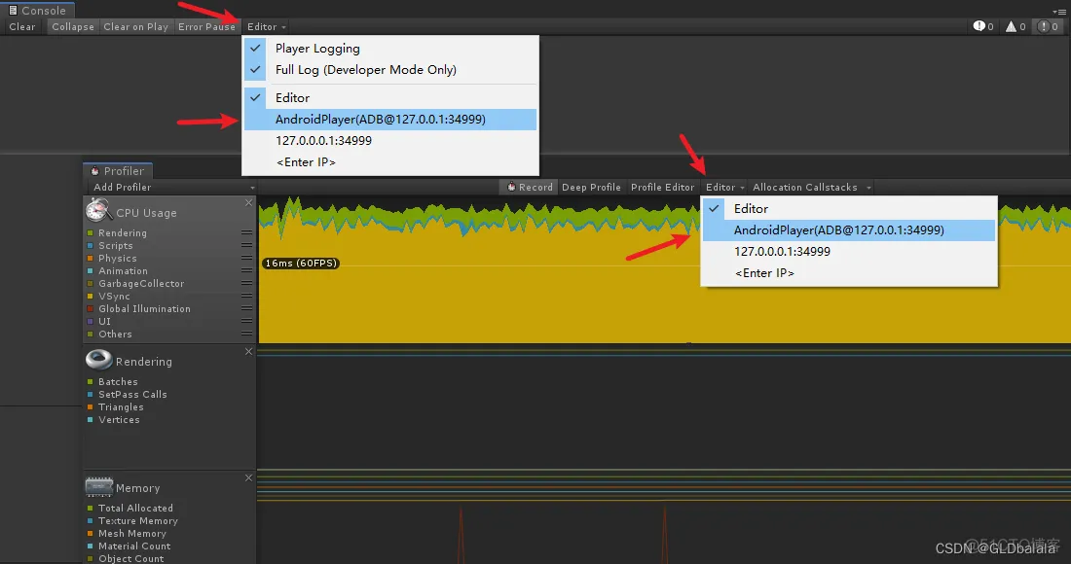Grab the reorder handle beside Physics category
Viewport: 1071px width, 564px height.
click(246, 258)
